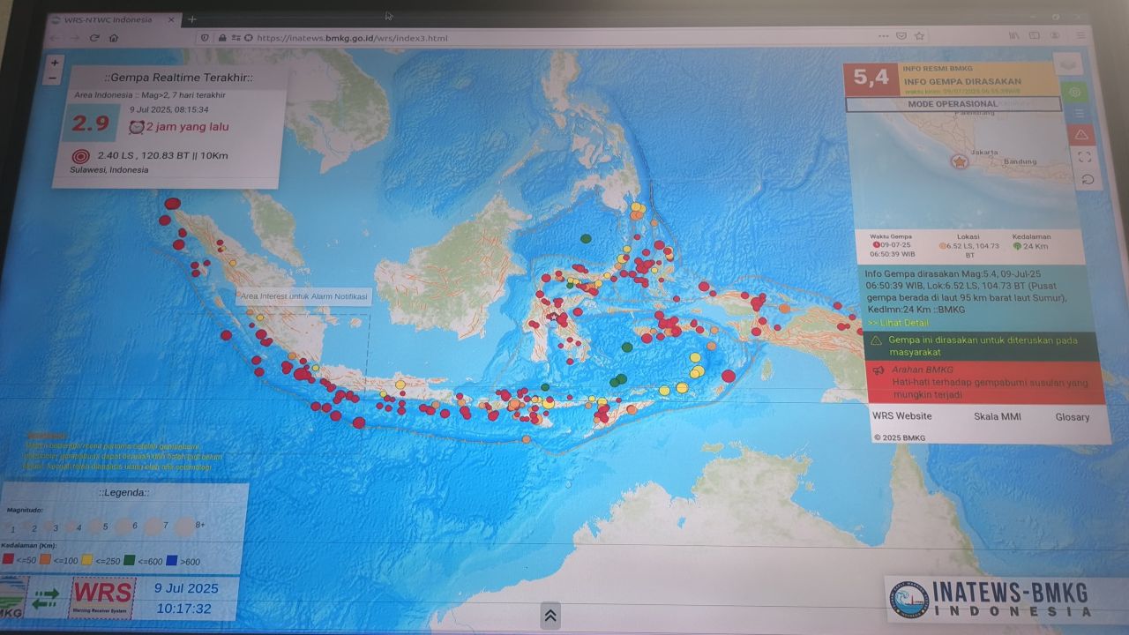Zoom in with the map plus button
Image resolution: width=1129 pixels, height=635 pixels.
click(x=54, y=63)
